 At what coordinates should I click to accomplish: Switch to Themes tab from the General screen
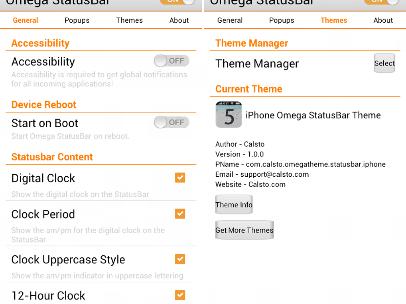[129, 20]
